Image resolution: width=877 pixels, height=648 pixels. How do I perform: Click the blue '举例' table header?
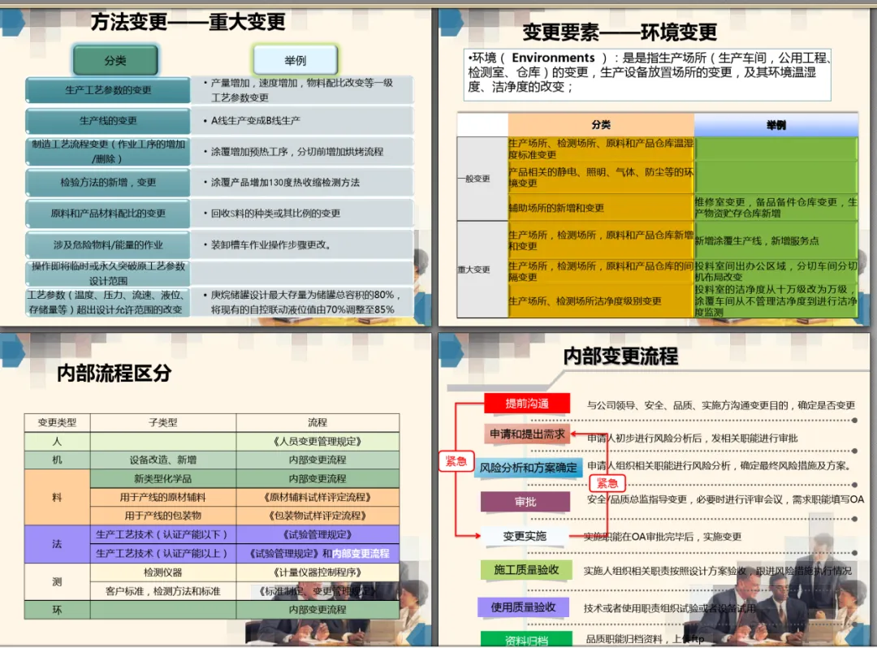(776, 125)
